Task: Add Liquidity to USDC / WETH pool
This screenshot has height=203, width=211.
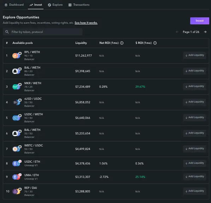Action: click(195, 117)
